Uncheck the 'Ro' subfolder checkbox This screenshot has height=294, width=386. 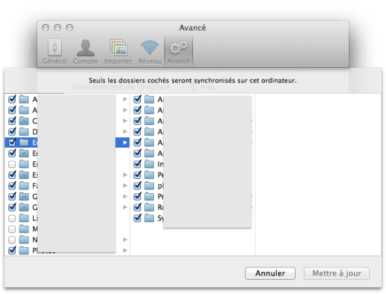click(x=137, y=207)
